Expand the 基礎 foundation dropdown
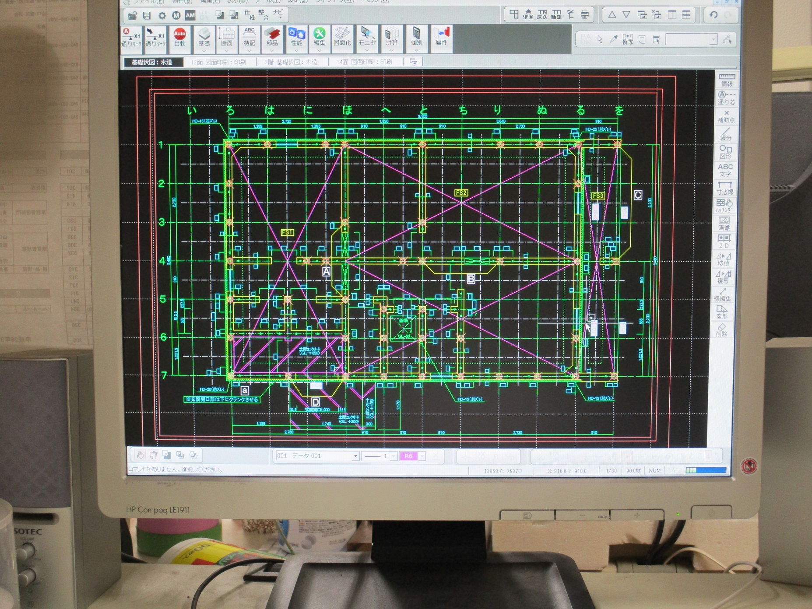The width and height of the screenshot is (812, 609). click(x=204, y=51)
